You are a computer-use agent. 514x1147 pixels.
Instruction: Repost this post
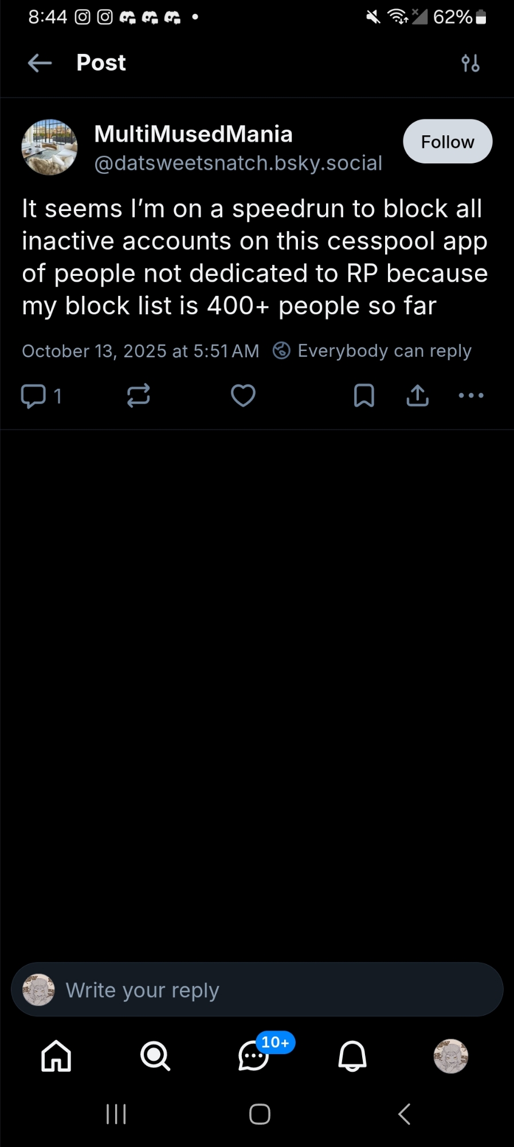[138, 396]
